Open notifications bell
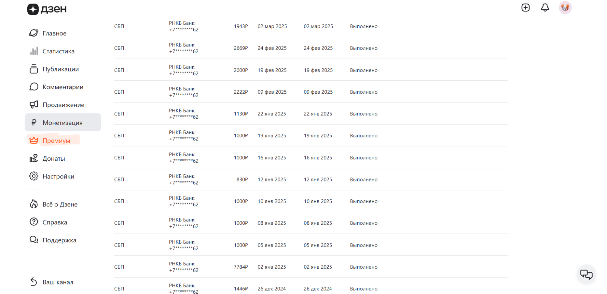Viewport: 607px width, 294px height. click(545, 7)
